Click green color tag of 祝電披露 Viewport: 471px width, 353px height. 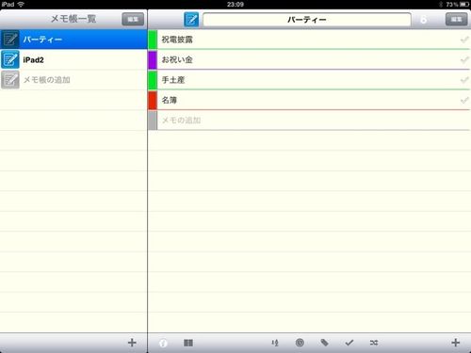[153, 40]
